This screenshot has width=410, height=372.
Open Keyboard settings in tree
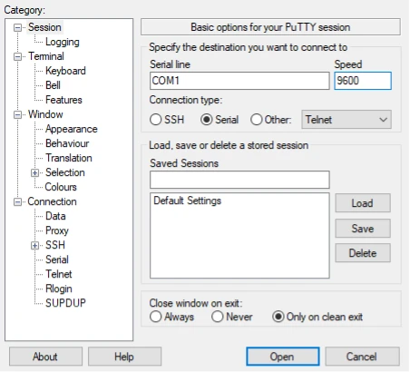(65, 71)
